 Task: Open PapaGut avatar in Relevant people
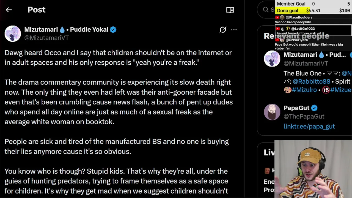[x=272, y=112]
